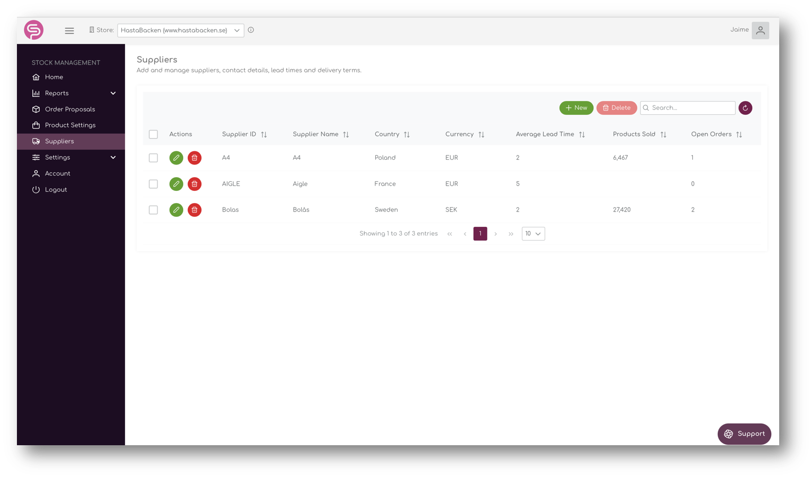The image size is (812, 478).
Task: Click the Delete button above the table
Action: tap(616, 108)
